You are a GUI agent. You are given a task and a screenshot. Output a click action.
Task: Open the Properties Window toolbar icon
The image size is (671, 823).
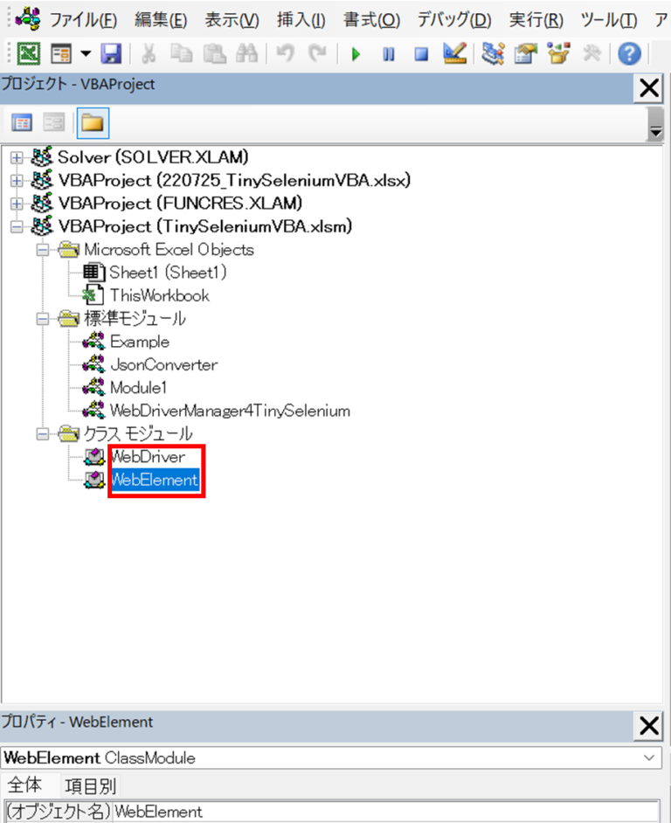[525, 54]
